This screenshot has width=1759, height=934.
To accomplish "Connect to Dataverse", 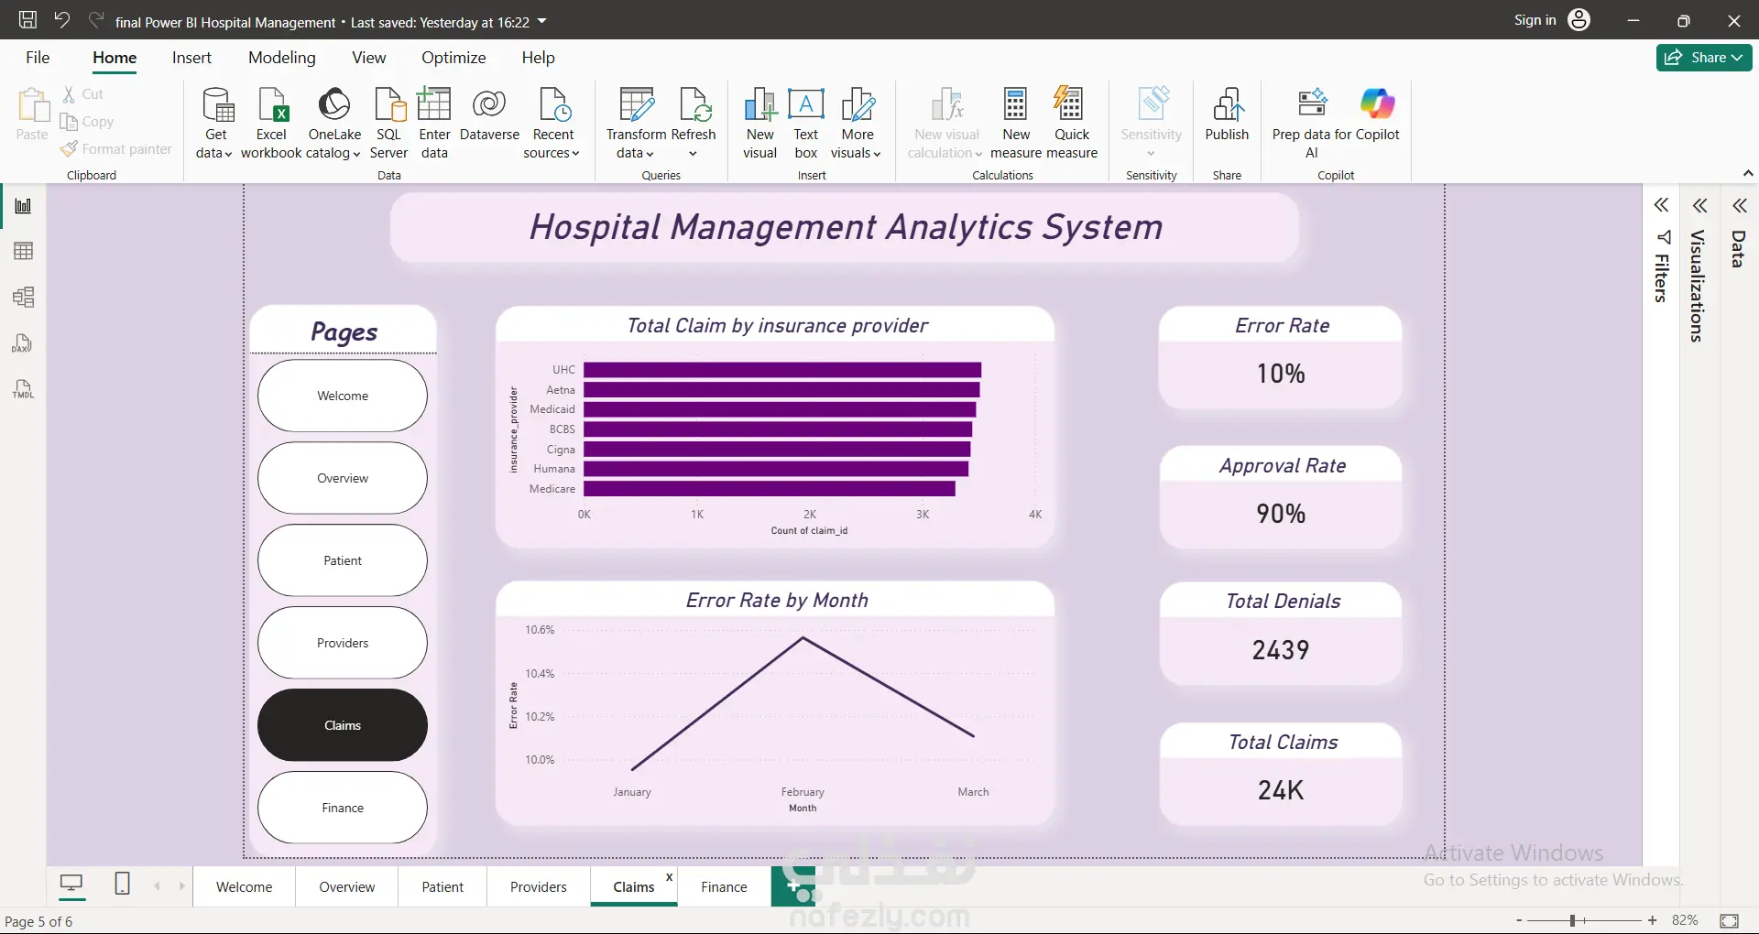I will [489, 115].
